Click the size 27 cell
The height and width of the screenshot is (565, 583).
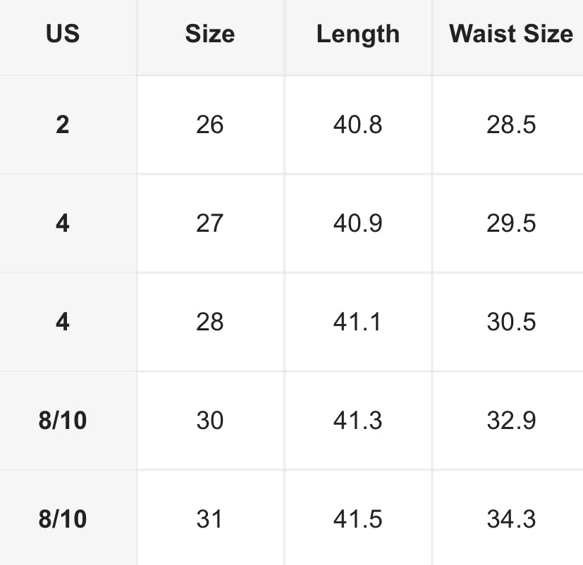pos(209,223)
